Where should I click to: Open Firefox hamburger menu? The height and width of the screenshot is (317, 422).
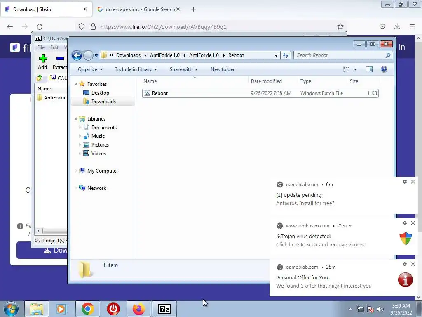click(412, 26)
